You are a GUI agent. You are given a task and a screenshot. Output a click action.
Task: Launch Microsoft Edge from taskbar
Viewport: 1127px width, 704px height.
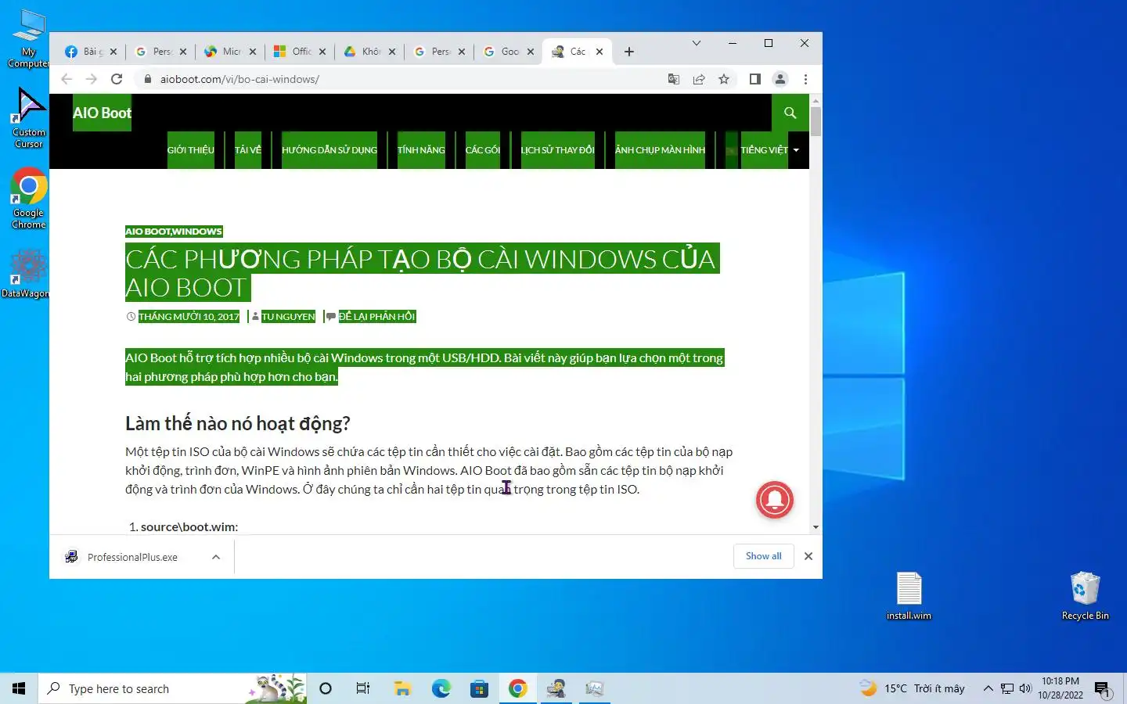coord(441,688)
